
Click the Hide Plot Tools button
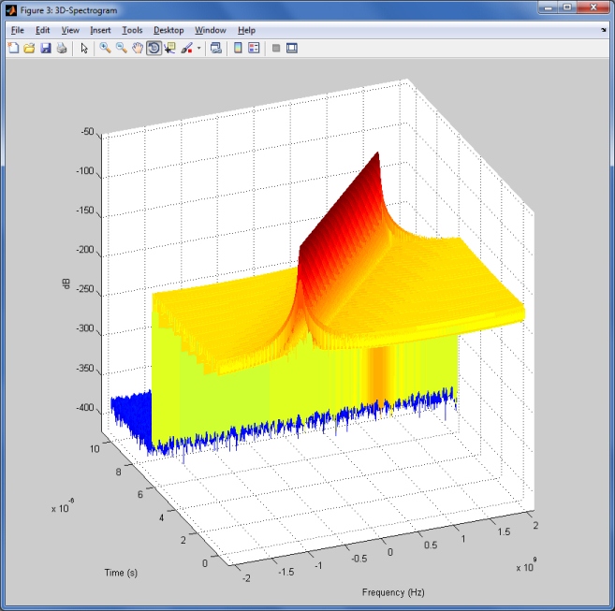pos(276,48)
